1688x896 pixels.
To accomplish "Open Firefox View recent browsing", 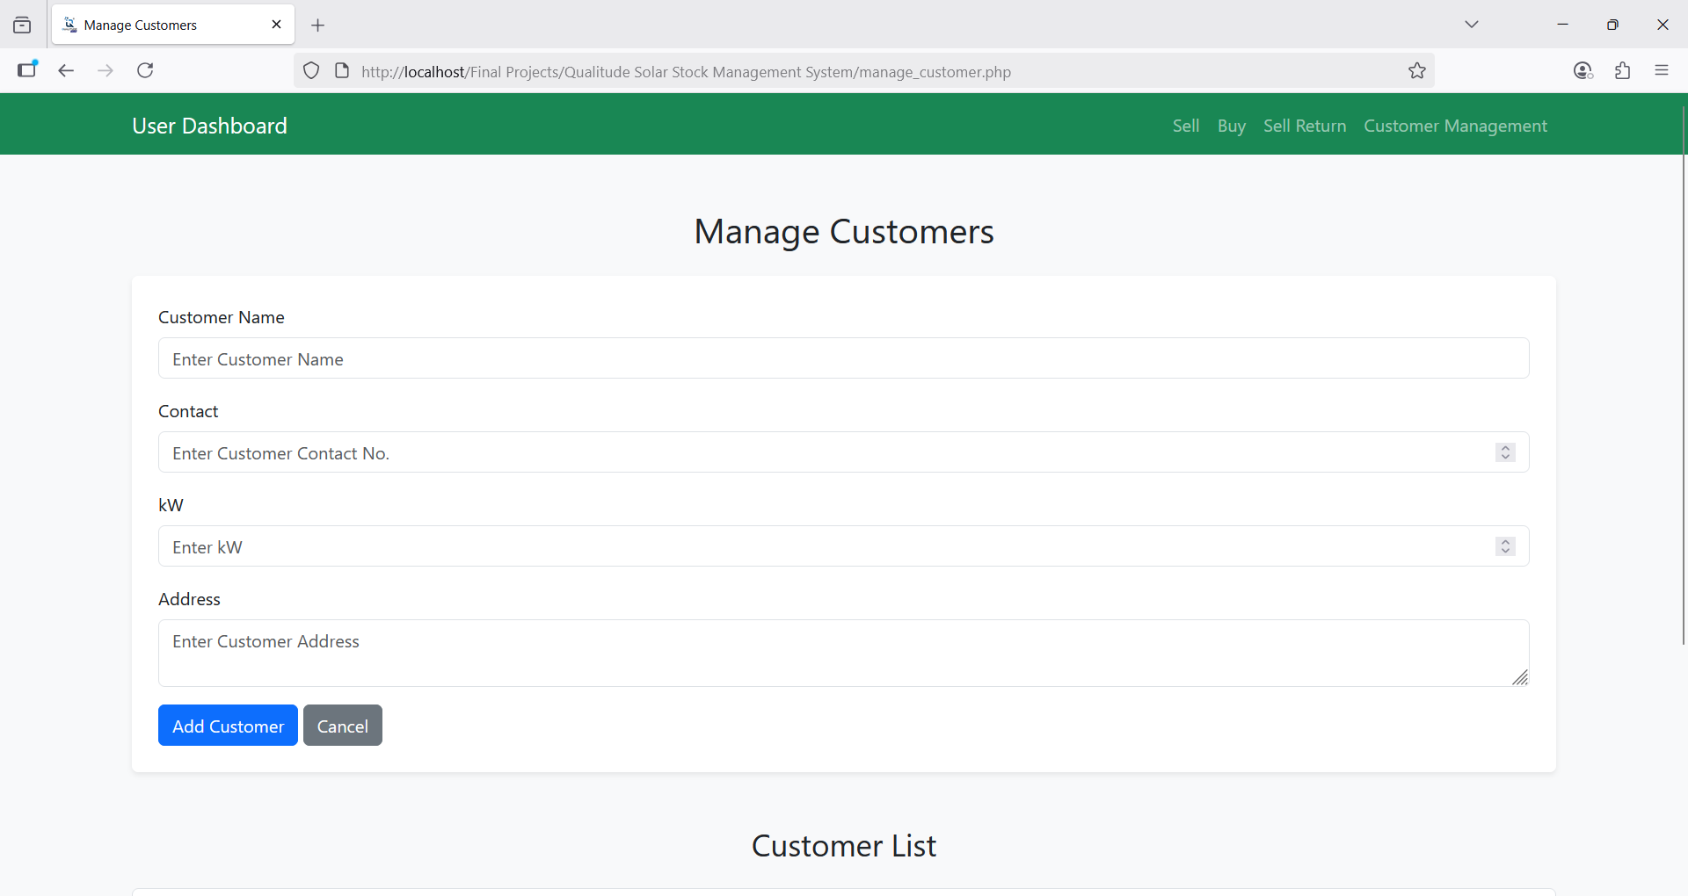I will point(22,25).
